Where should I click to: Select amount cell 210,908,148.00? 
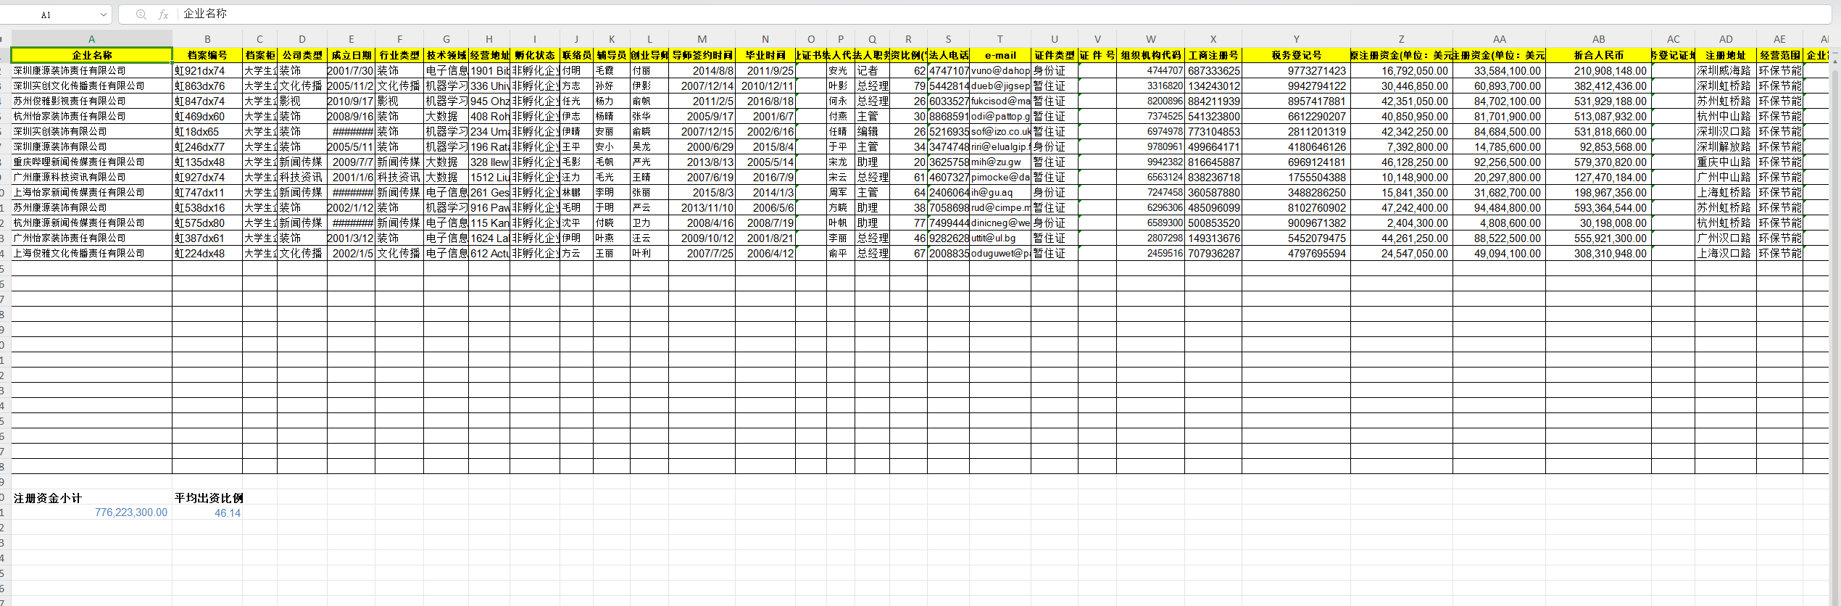coord(1598,71)
